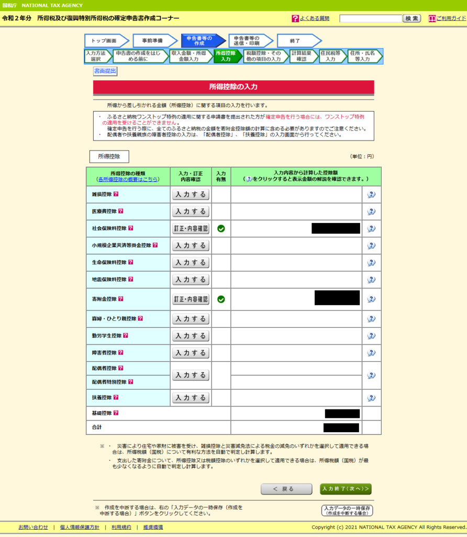
Task: Click red question mark next to 生命保険料控除
Action: [x=130, y=262]
